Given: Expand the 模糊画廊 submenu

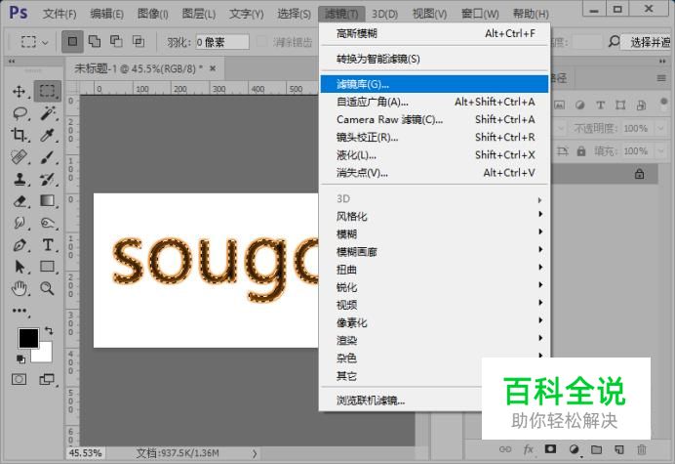Looking at the screenshot, I should click(434, 251).
